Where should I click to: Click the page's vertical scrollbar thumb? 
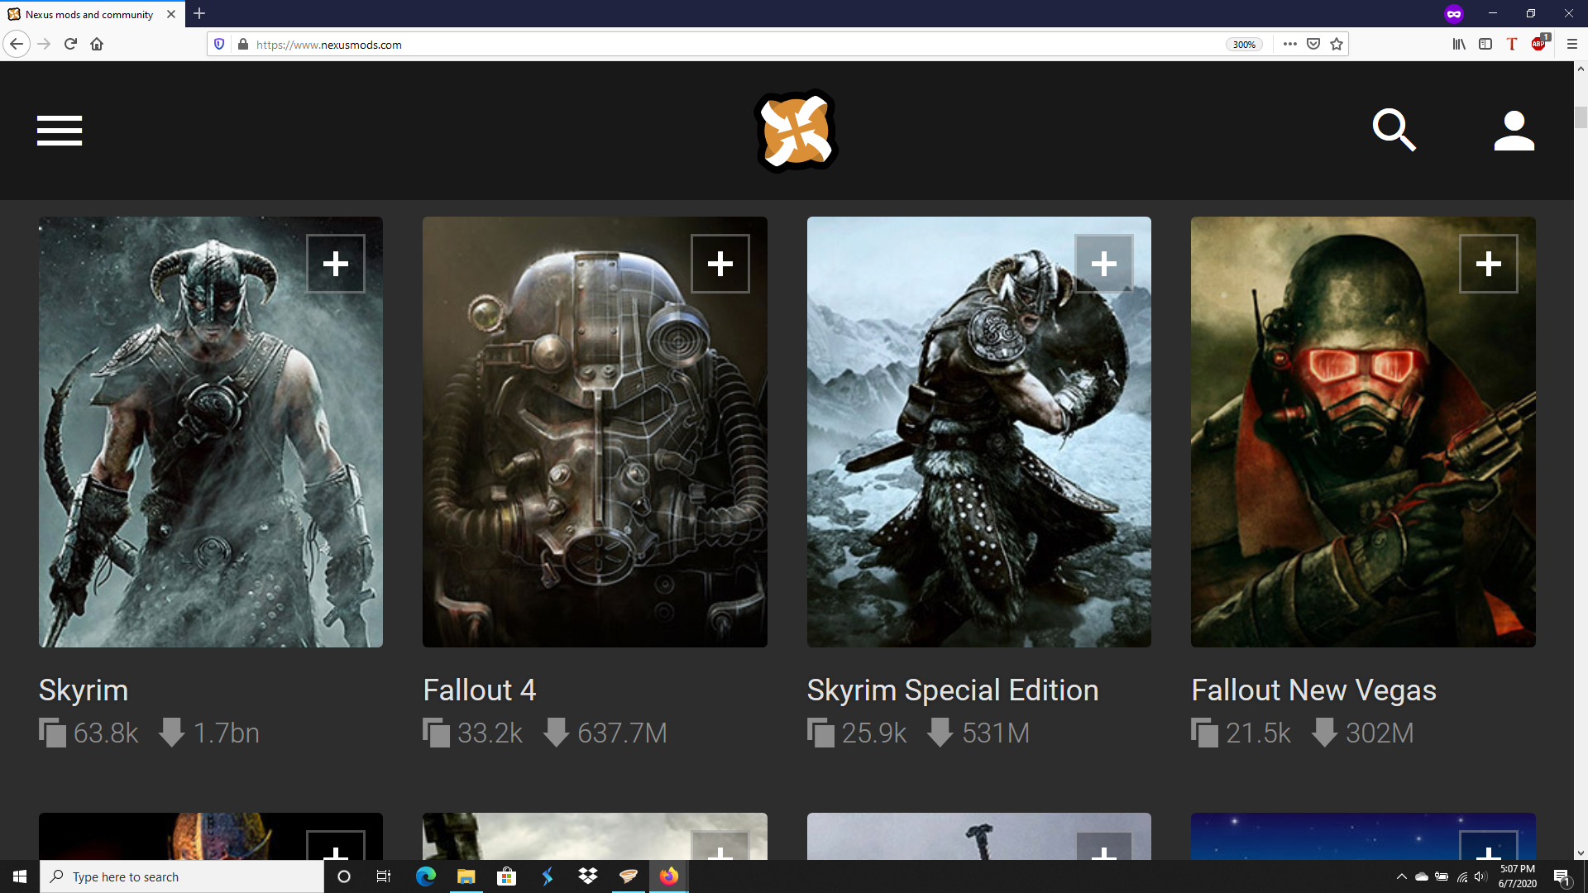pyautogui.click(x=1581, y=117)
